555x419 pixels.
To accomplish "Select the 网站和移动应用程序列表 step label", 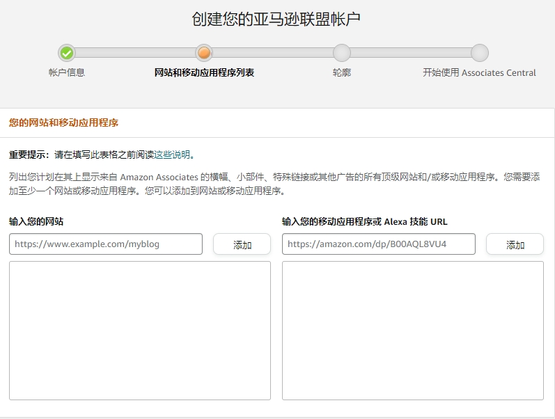I will (204, 72).
